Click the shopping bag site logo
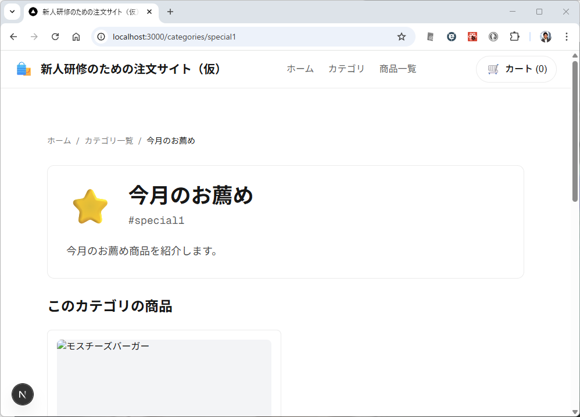 coord(24,69)
